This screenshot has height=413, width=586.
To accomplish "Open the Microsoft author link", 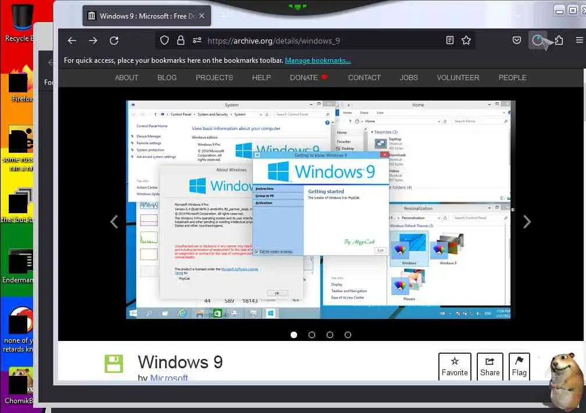I will pyautogui.click(x=169, y=377).
